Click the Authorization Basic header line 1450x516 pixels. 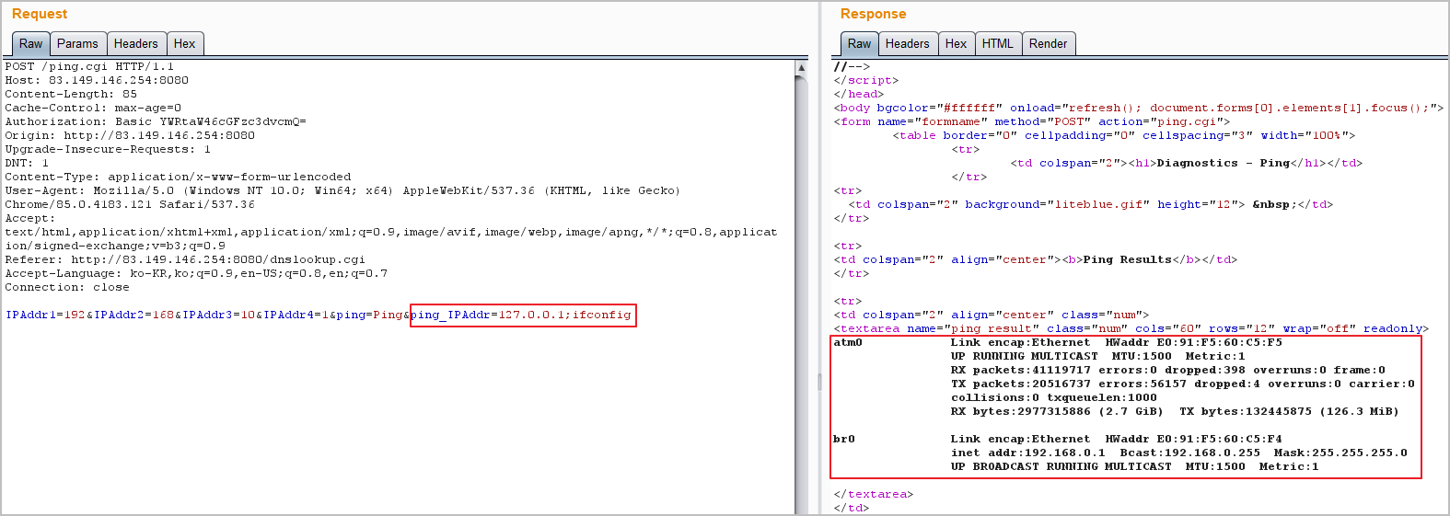coord(156,121)
